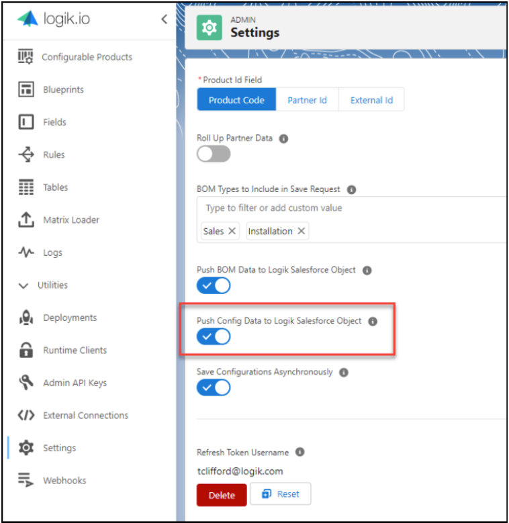The width and height of the screenshot is (509, 523).
Task: Click the Configurable Products barcode icon
Action: (x=26, y=56)
